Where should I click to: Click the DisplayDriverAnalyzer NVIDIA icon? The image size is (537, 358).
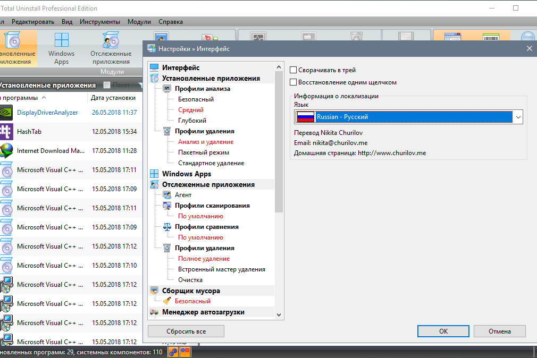click(x=6, y=113)
